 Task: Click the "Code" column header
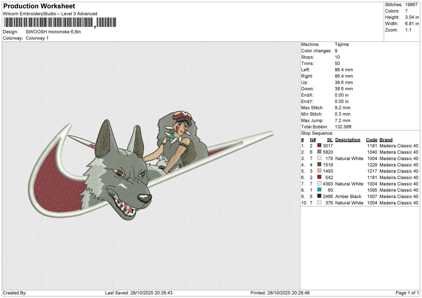[x=371, y=140]
